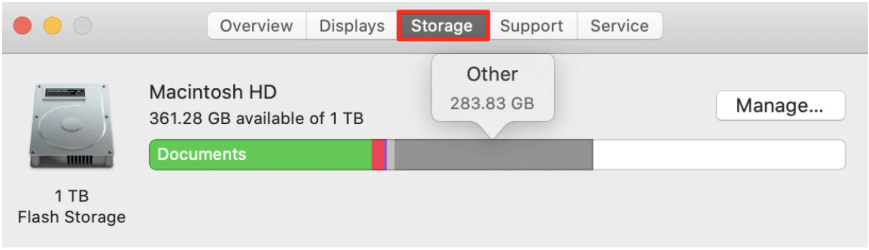This screenshot has height=250, width=869.
Task: Click the light gray storage bar segment
Action: coord(390,154)
